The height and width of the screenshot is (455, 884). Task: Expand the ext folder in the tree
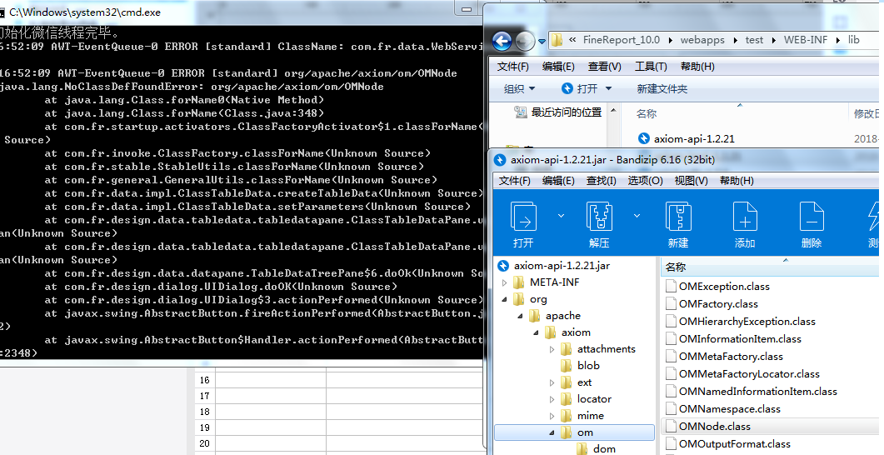click(x=552, y=382)
